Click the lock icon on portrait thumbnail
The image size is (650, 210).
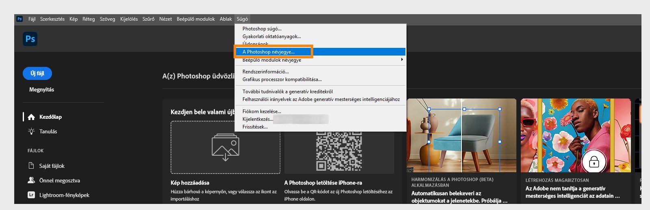[x=594, y=162]
